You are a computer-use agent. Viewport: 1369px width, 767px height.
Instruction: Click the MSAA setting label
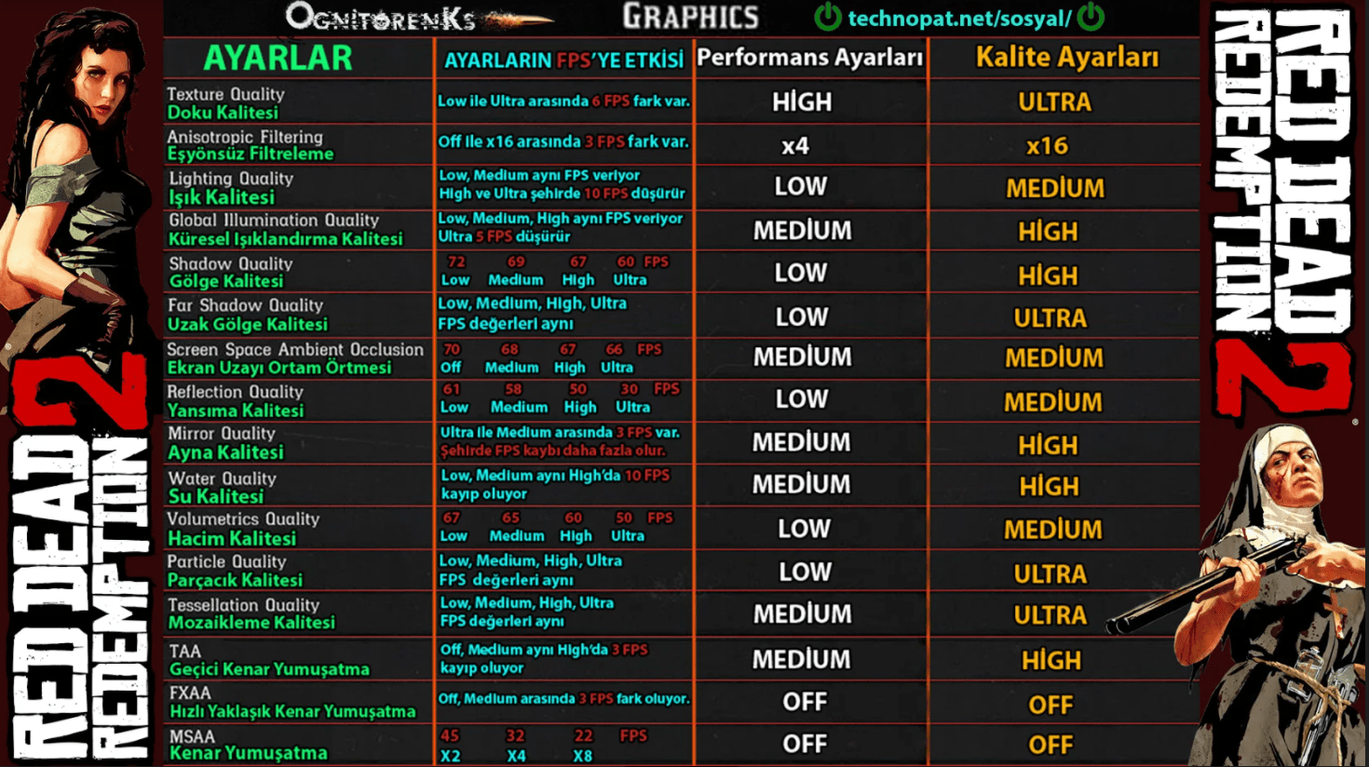tap(192, 736)
